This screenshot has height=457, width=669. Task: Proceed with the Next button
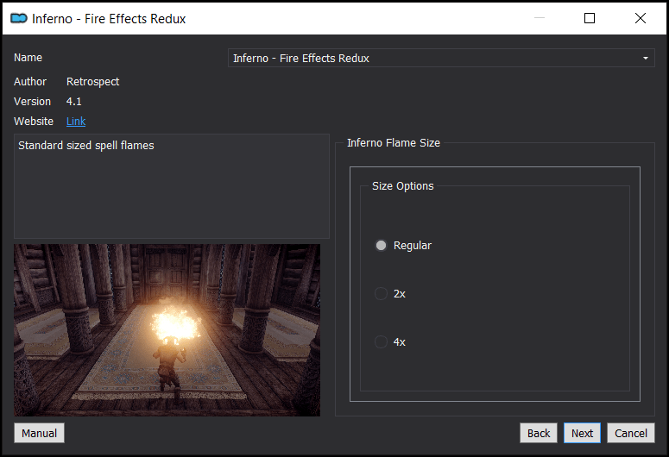[582, 433]
